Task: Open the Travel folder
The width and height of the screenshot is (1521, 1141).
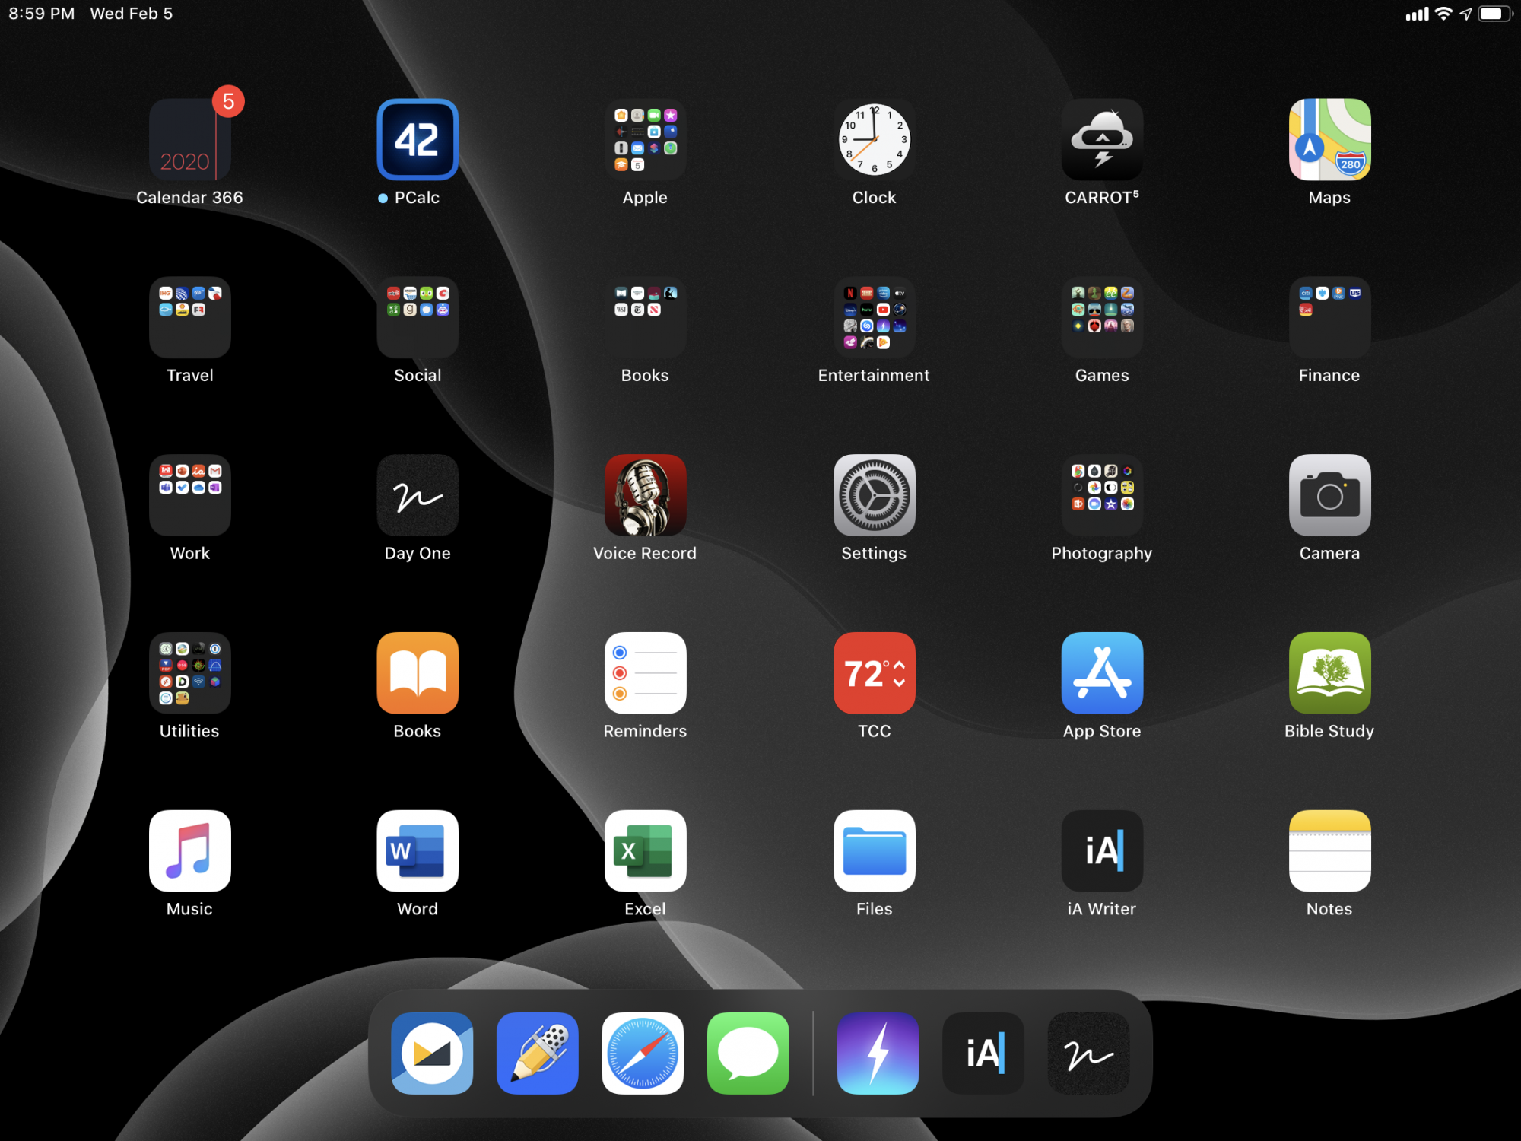Action: [x=190, y=317]
